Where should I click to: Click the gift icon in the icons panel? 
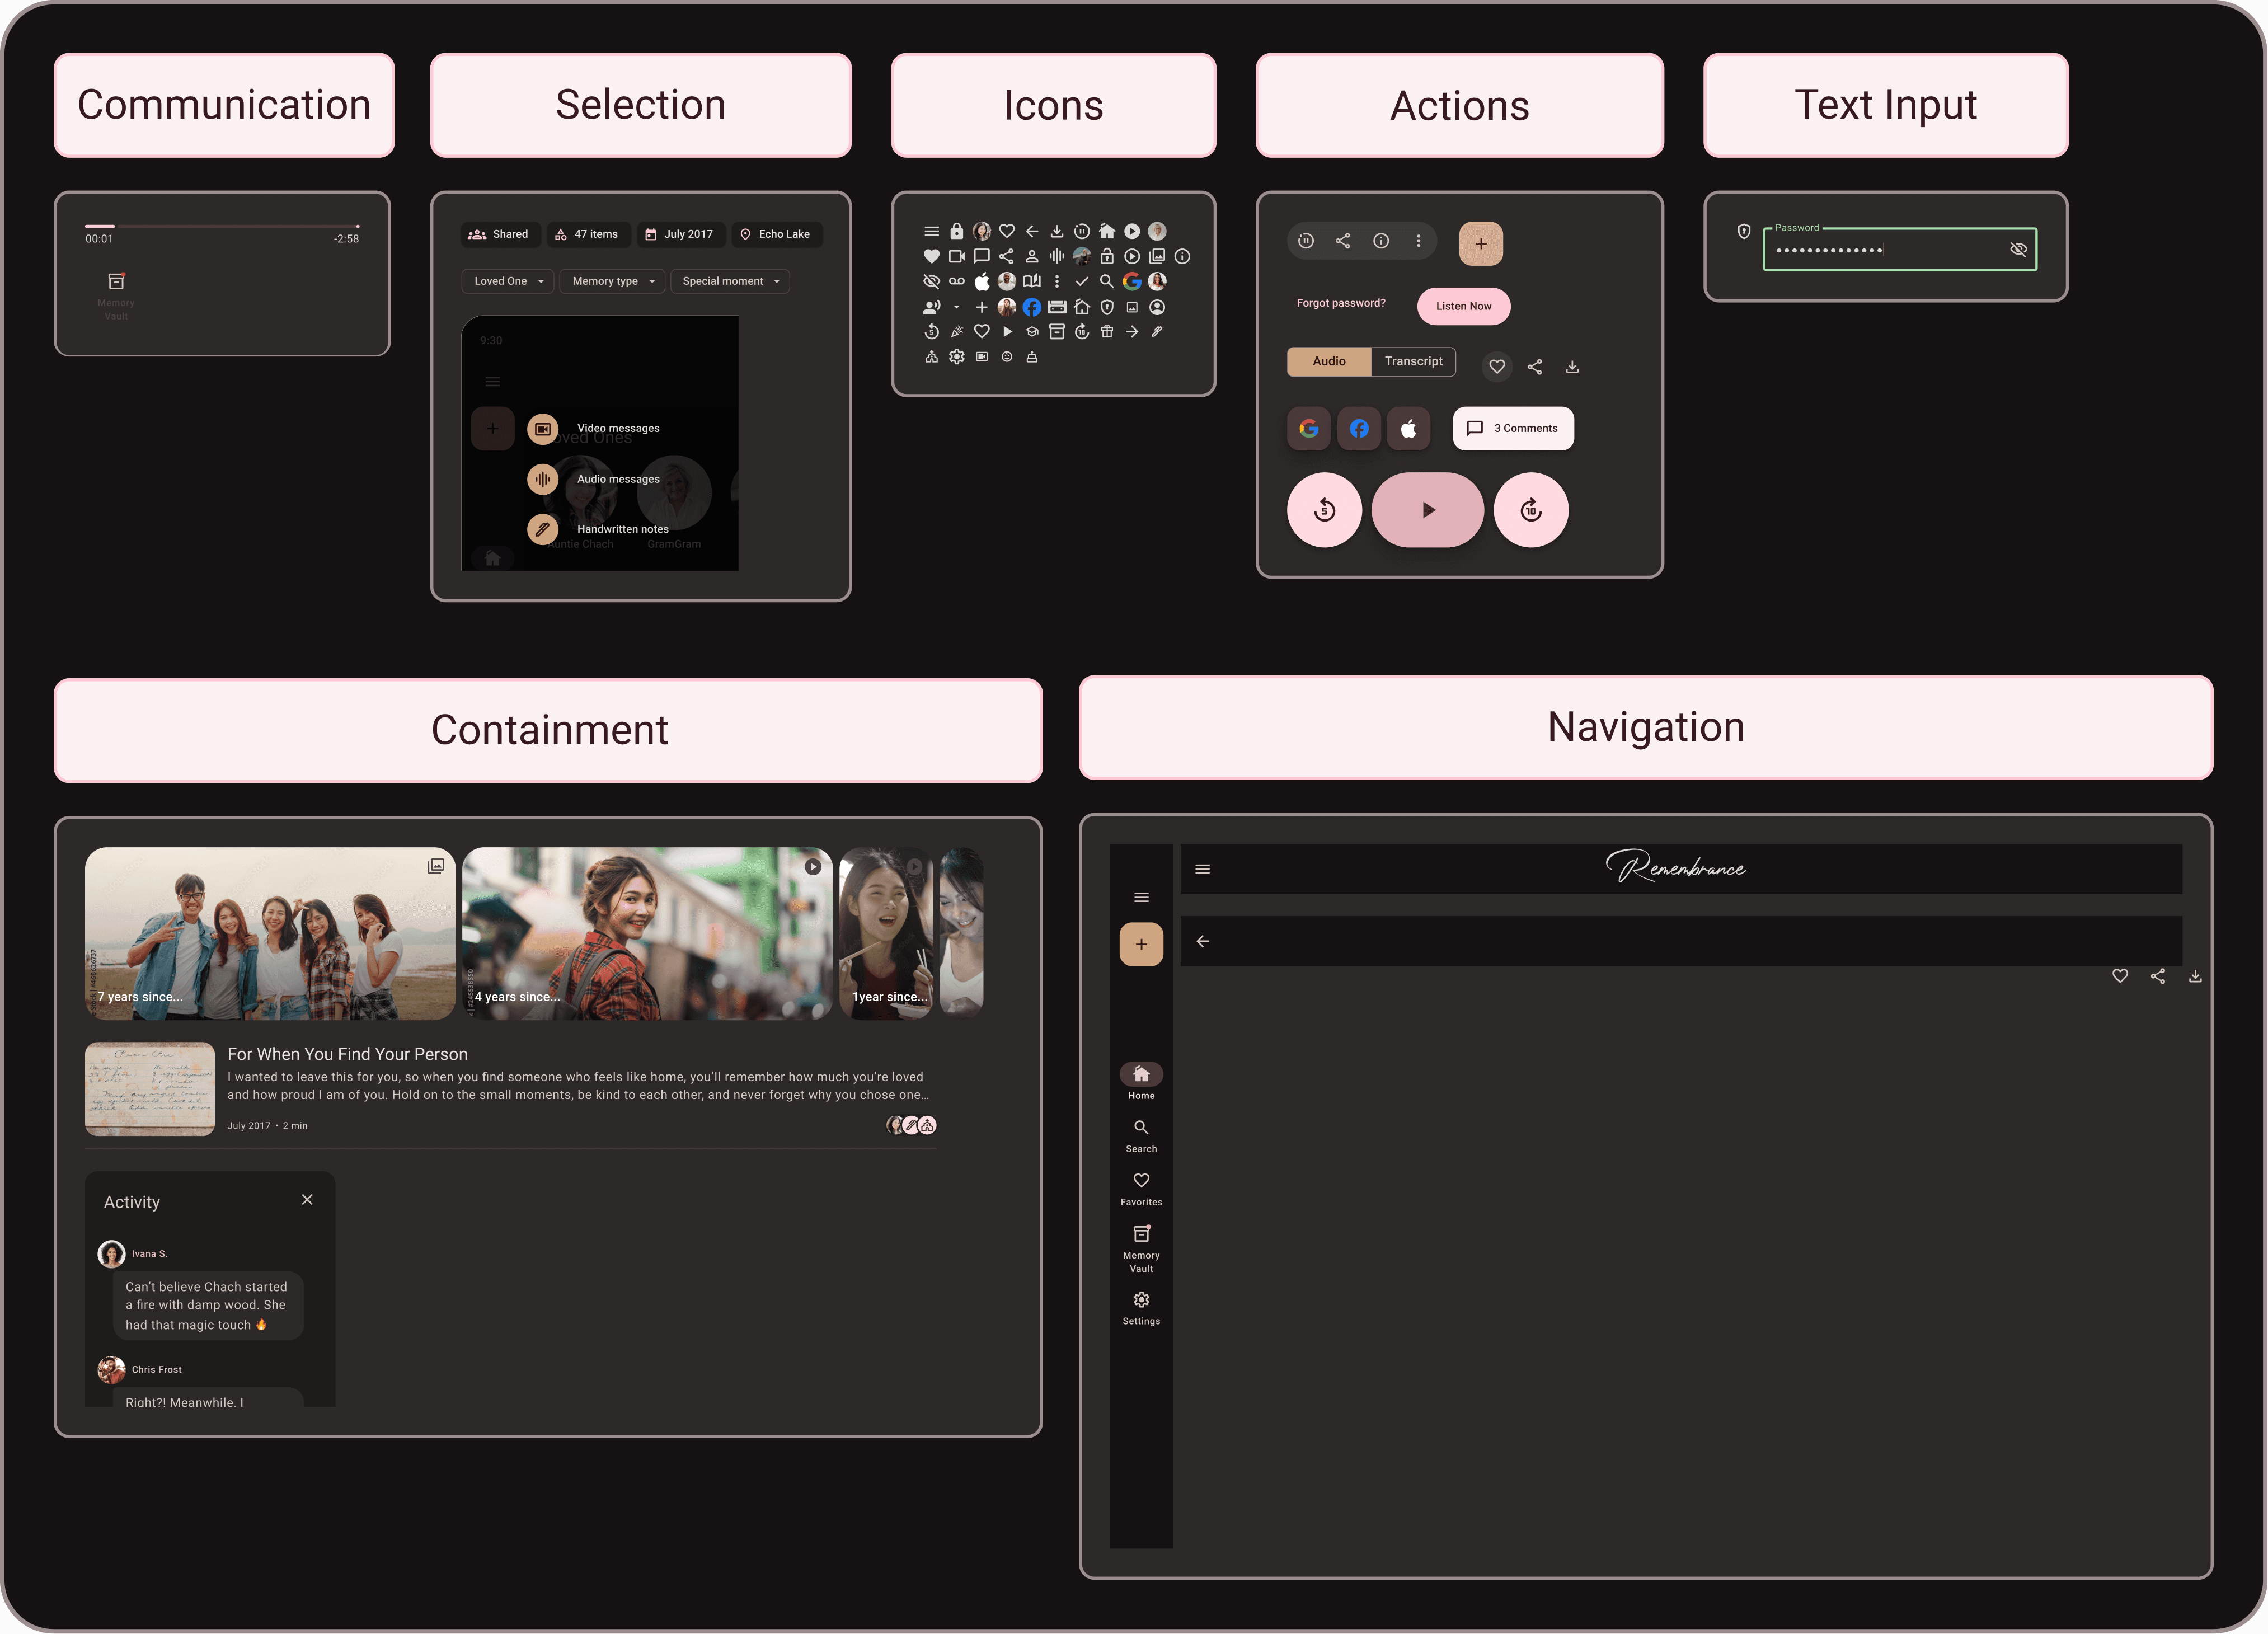point(1106,331)
